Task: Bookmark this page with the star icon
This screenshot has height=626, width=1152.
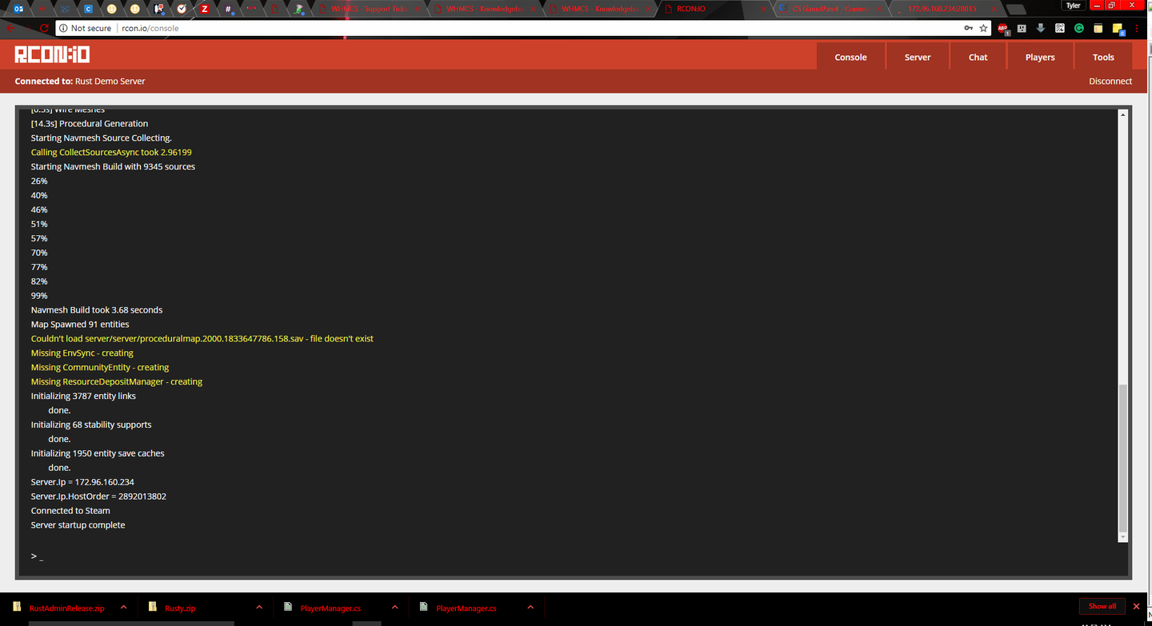Action: [983, 28]
